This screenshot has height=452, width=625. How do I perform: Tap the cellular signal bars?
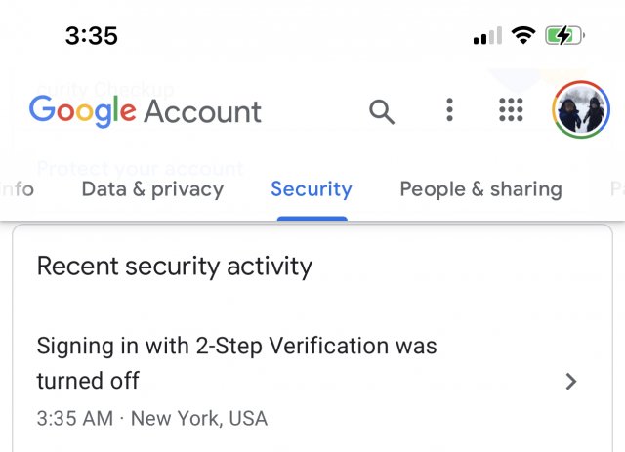coord(486,37)
